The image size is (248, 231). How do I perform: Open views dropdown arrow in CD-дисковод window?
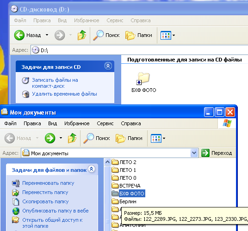tap(174, 35)
